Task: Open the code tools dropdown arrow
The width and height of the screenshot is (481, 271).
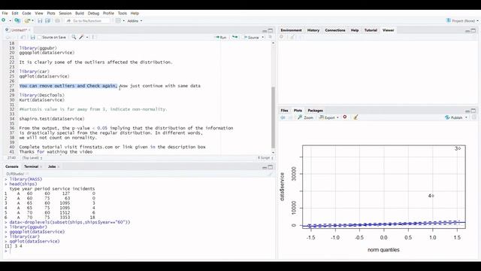Action: 87,37
